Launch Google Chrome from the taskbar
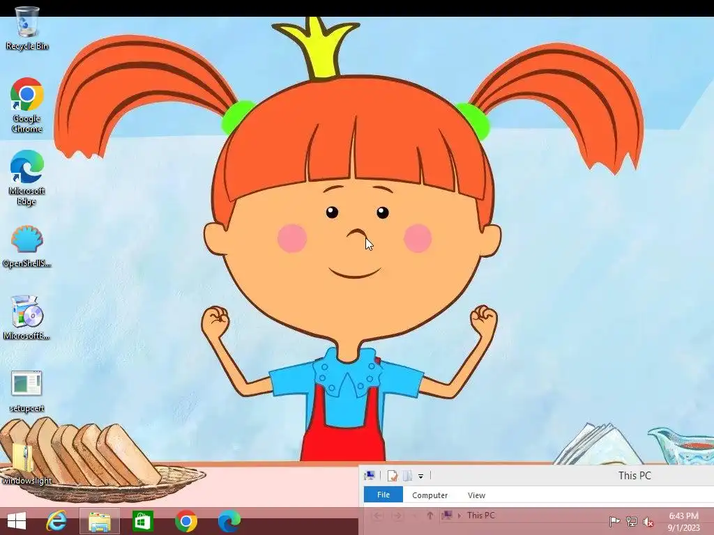Image resolution: width=714 pixels, height=535 pixels. tap(186, 521)
